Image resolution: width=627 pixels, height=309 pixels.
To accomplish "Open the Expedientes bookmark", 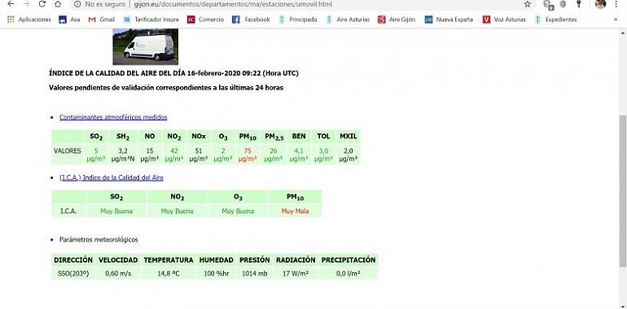I will coord(555,20).
